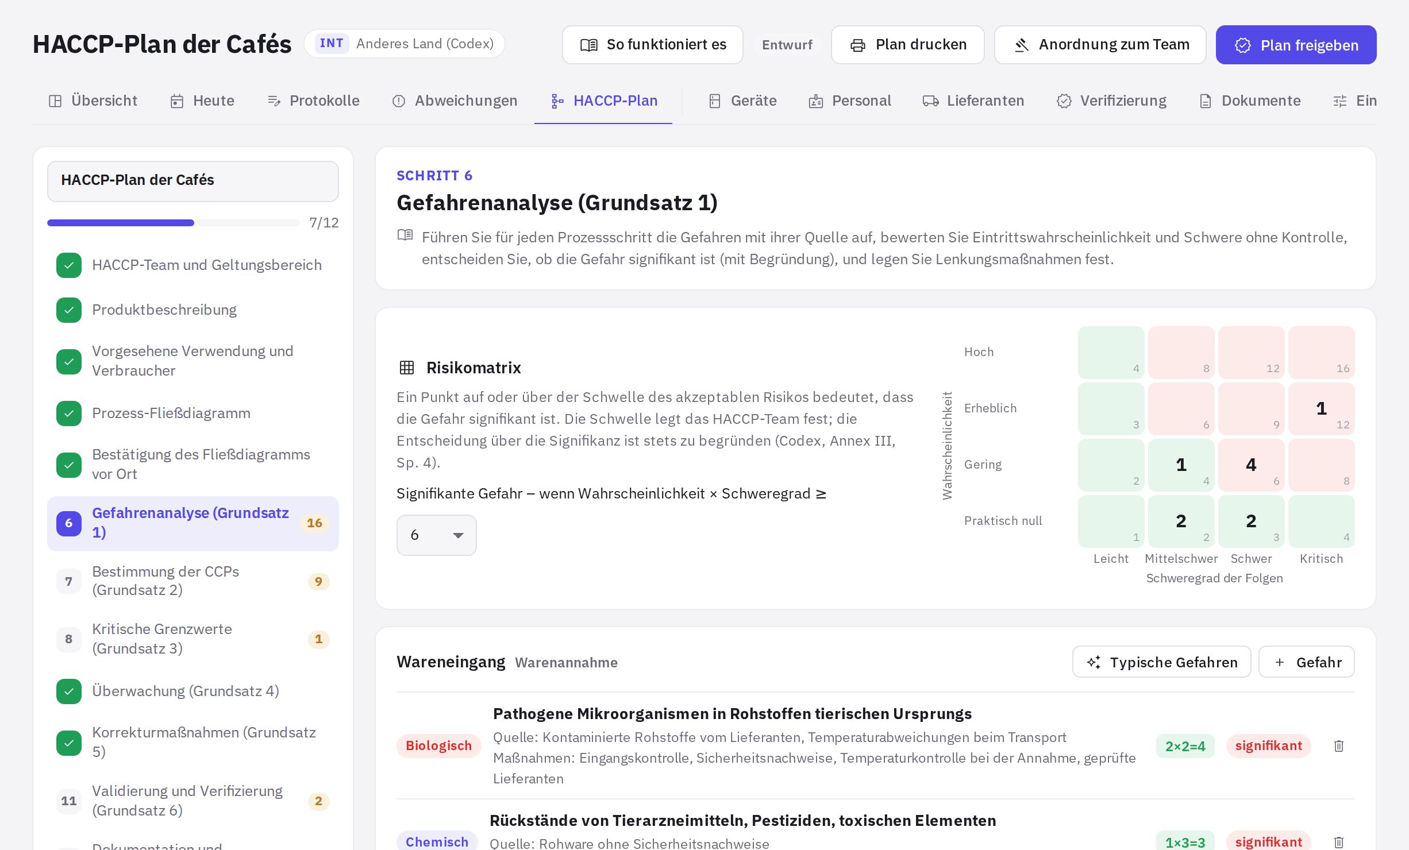Switch to the Personal tab
Screen dimensions: 1409x850
pyautogui.click(x=850, y=101)
